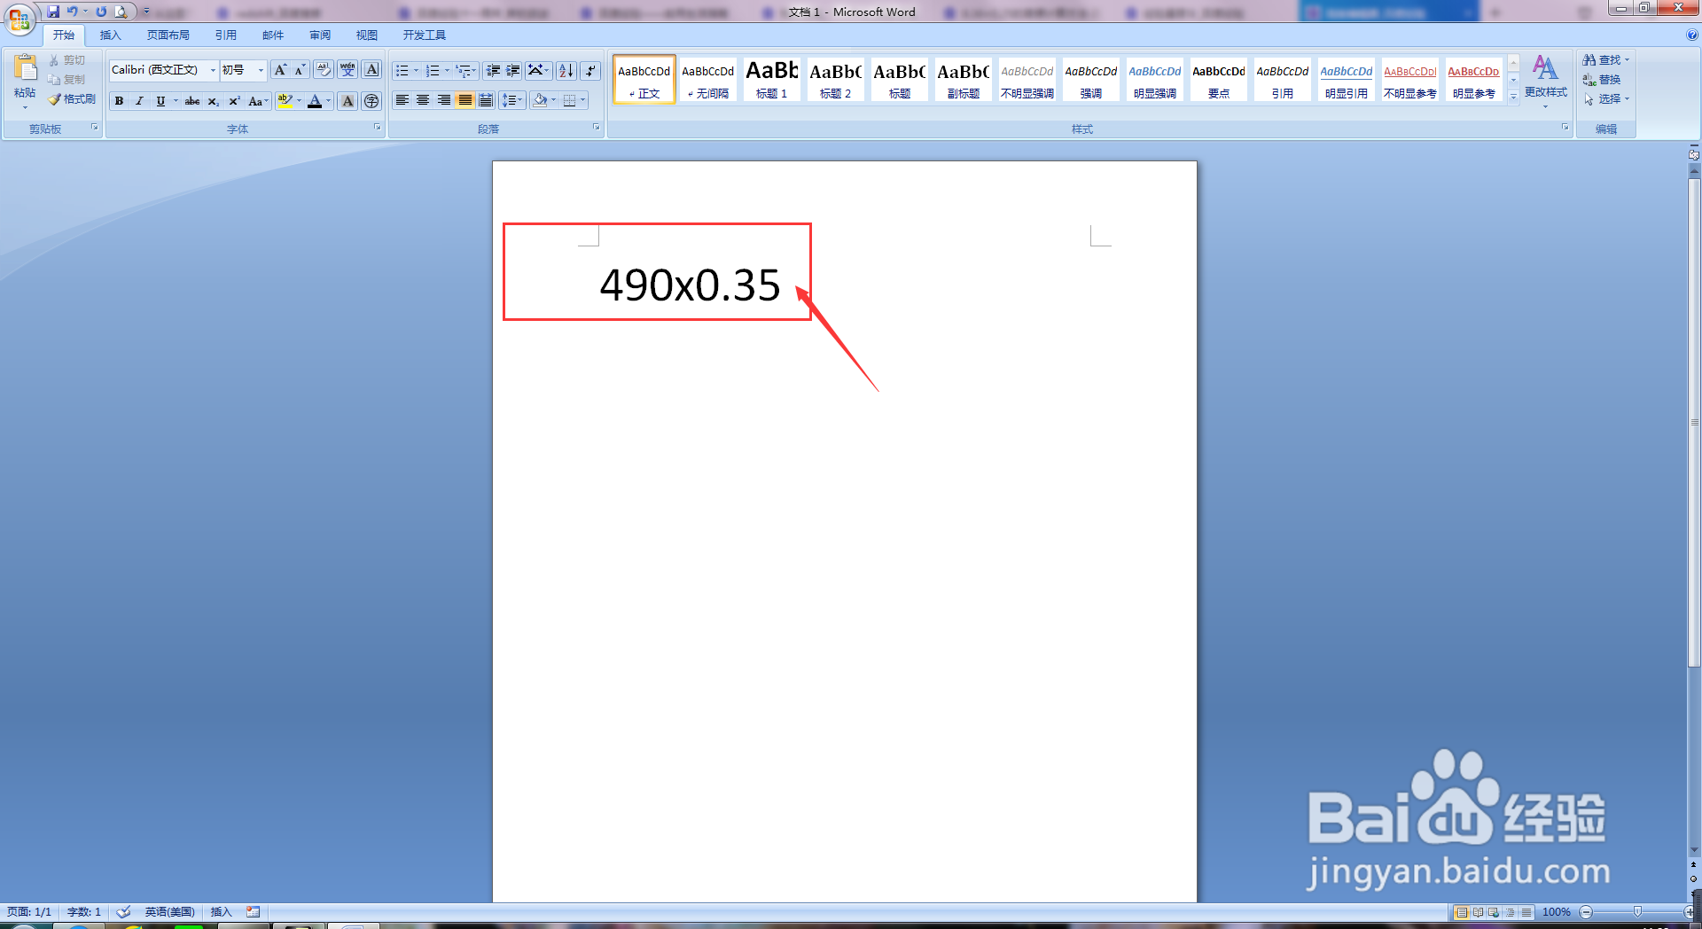Click the 100% zoom level button
1702x929 pixels.
pos(1556,912)
